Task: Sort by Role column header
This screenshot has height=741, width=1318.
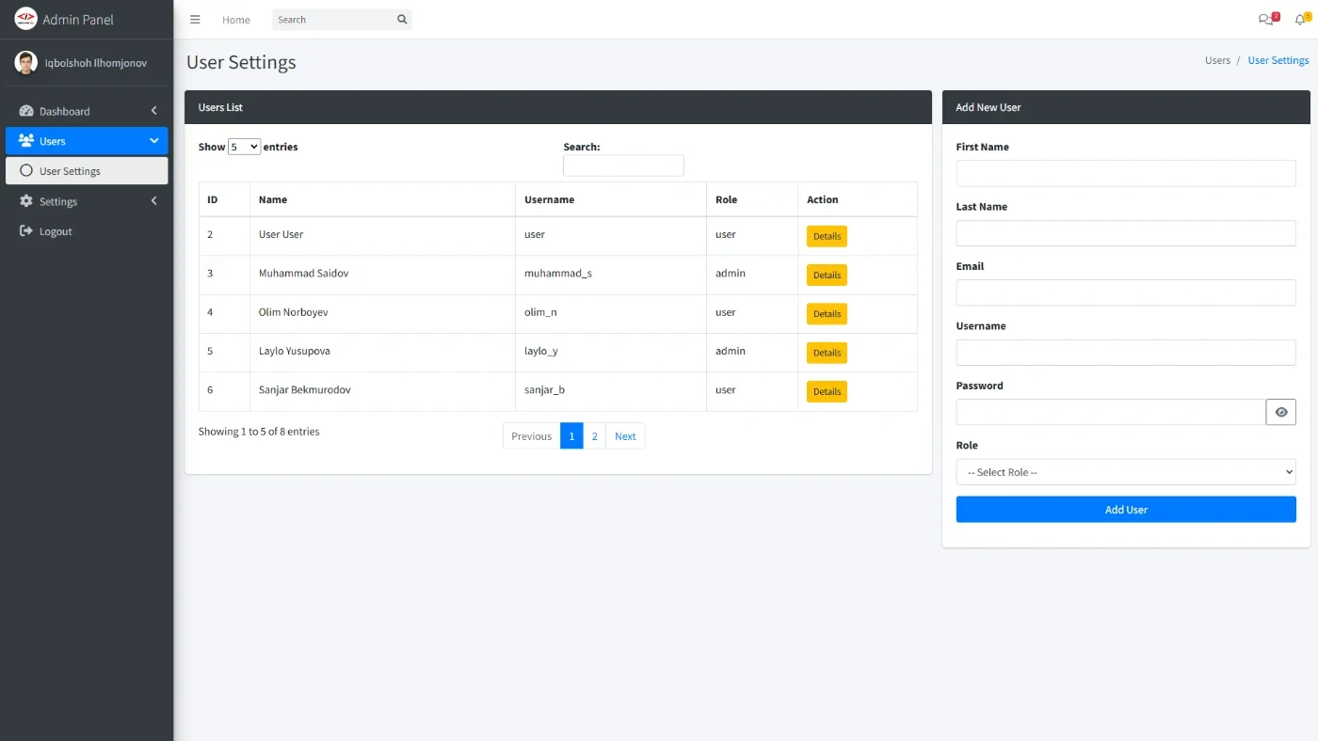Action: (x=752, y=199)
